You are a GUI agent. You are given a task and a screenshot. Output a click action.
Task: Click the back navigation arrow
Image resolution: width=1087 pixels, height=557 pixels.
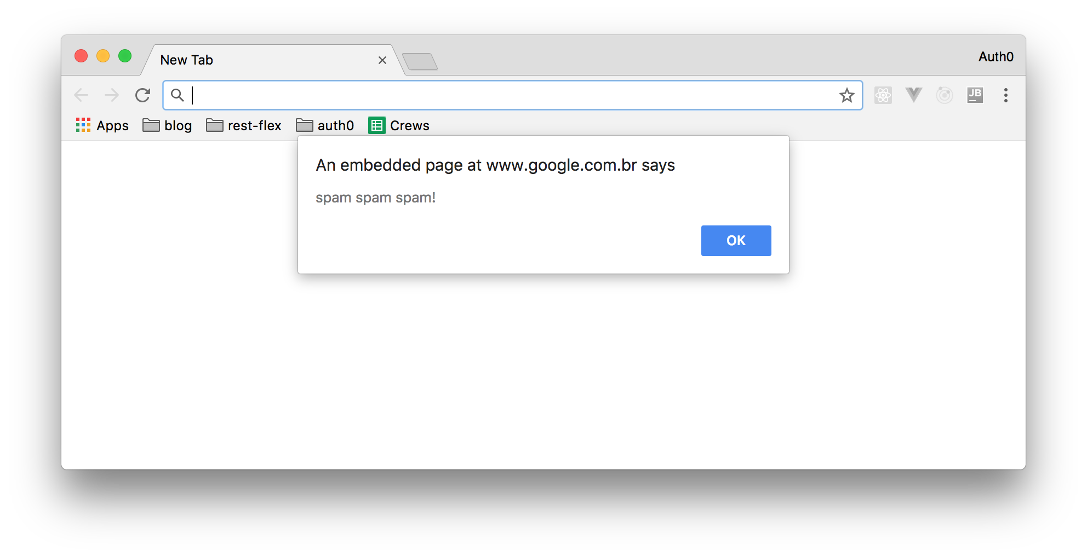click(81, 95)
